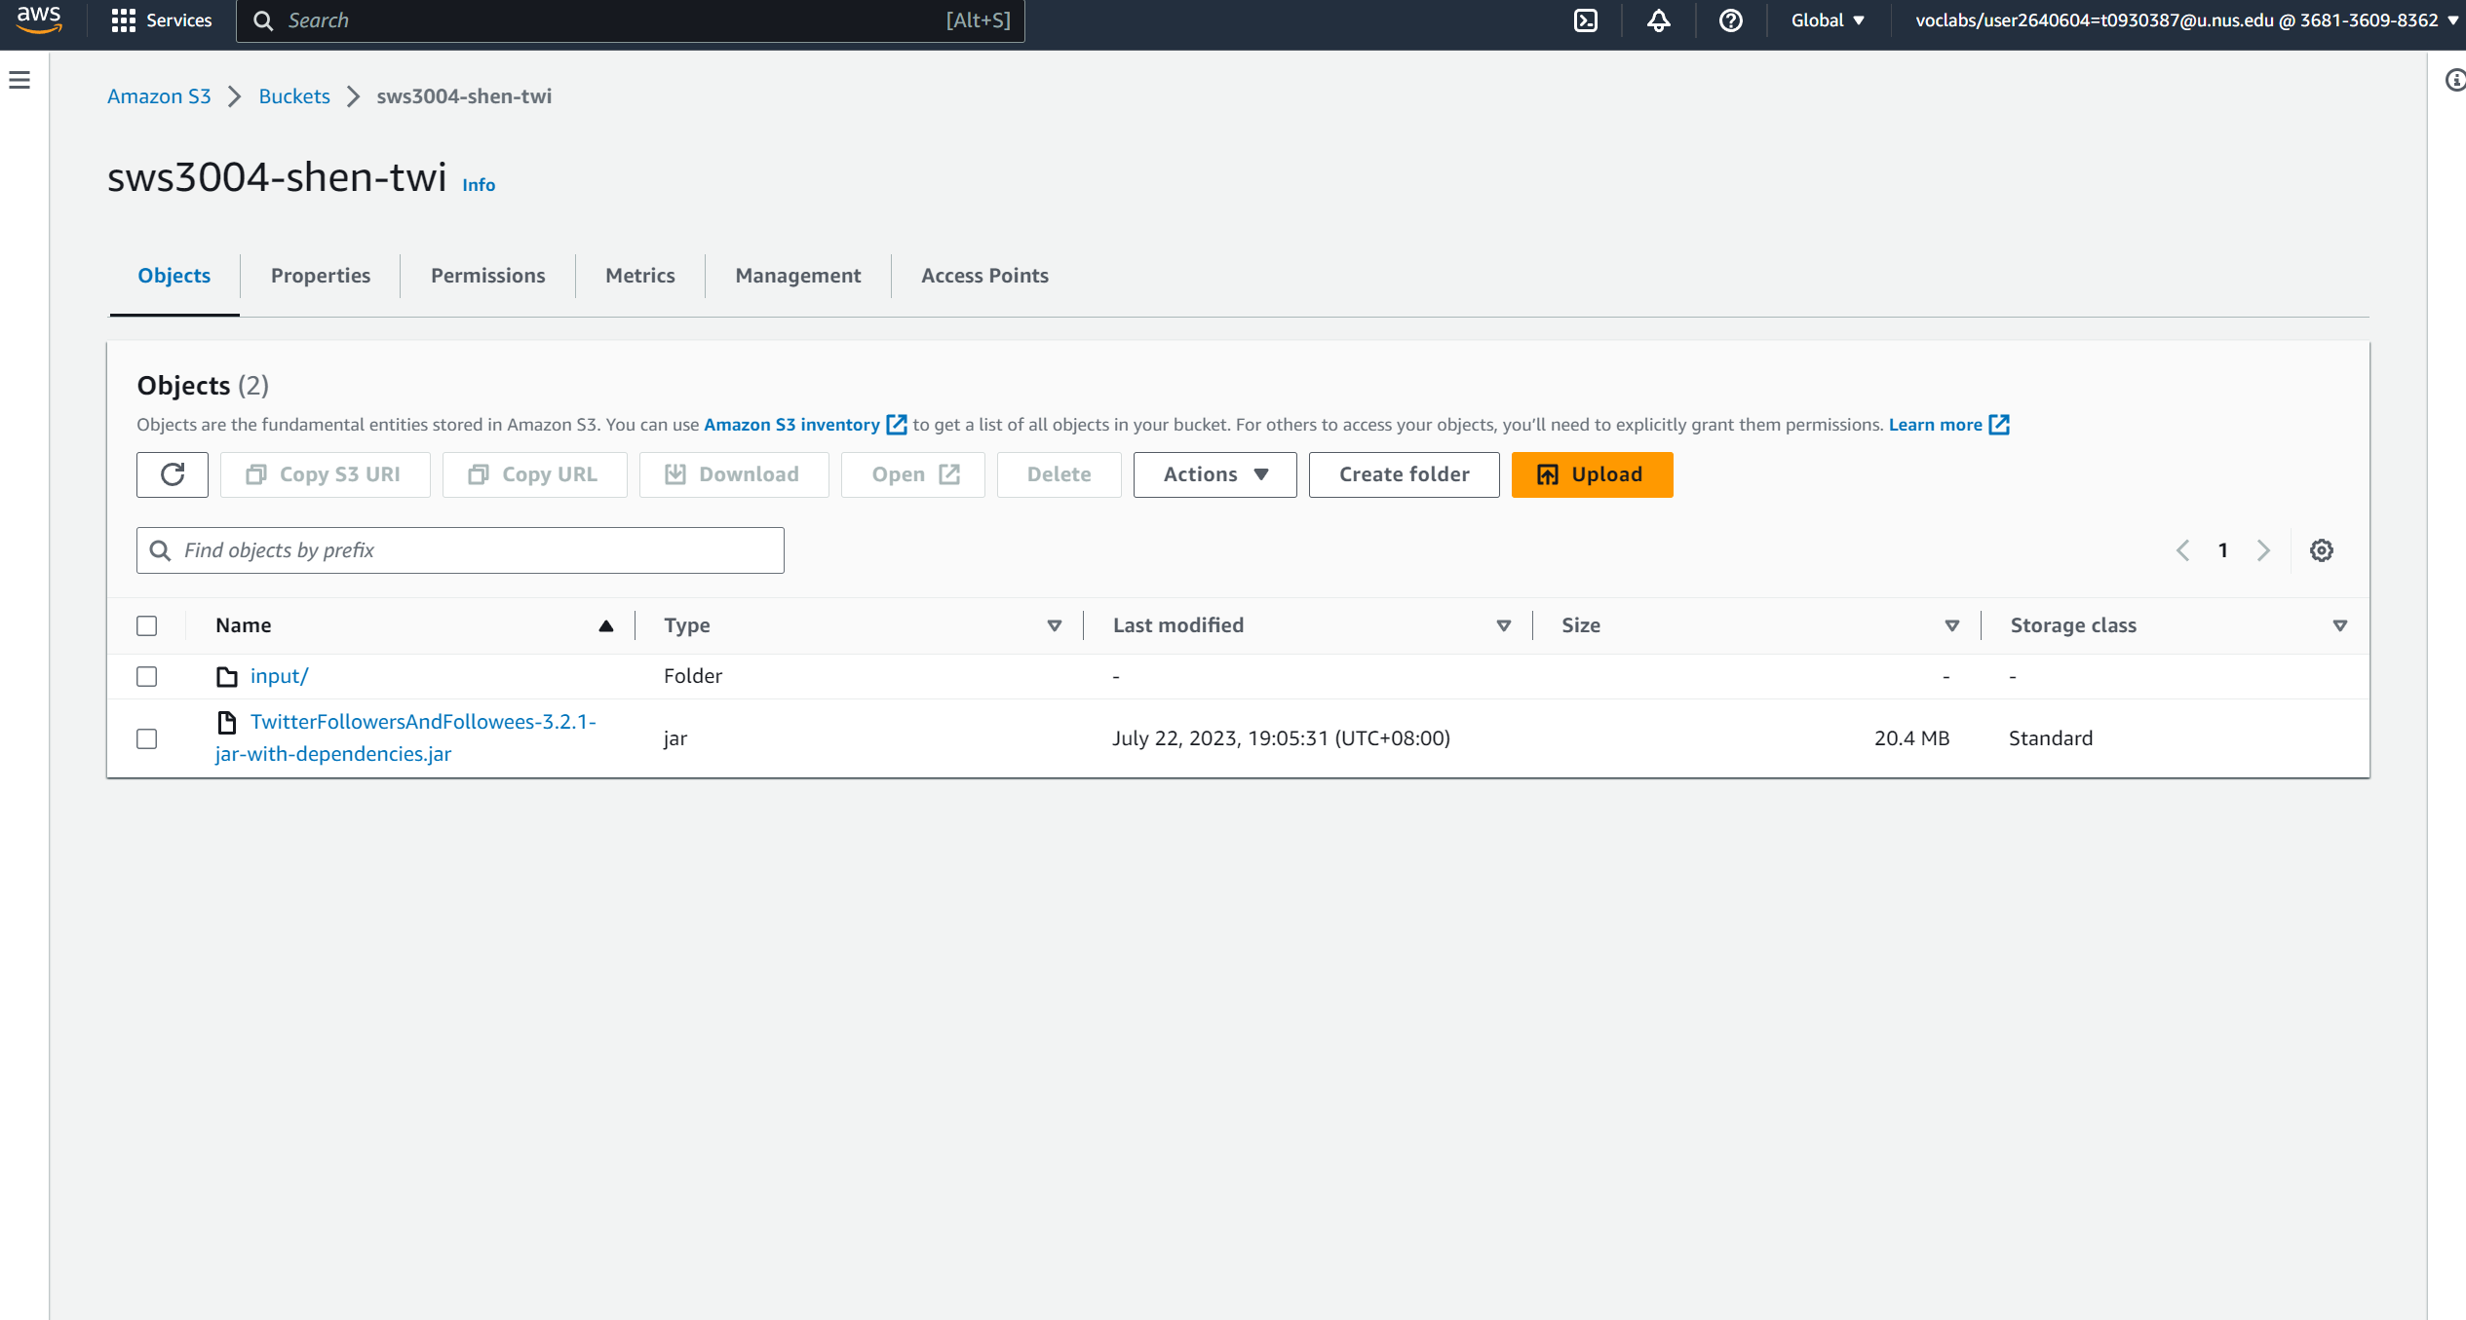Click the file icon beside the jar object
Screen dimensions: 2466x1320
pos(227,722)
